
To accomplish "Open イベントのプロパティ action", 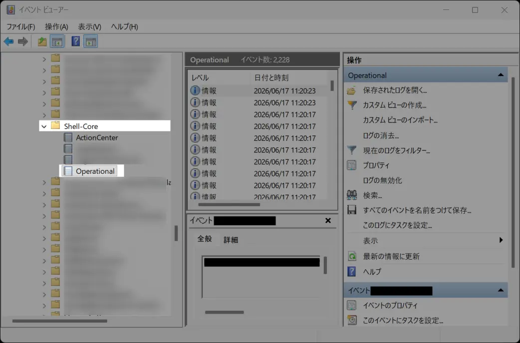I will click(x=390, y=305).
